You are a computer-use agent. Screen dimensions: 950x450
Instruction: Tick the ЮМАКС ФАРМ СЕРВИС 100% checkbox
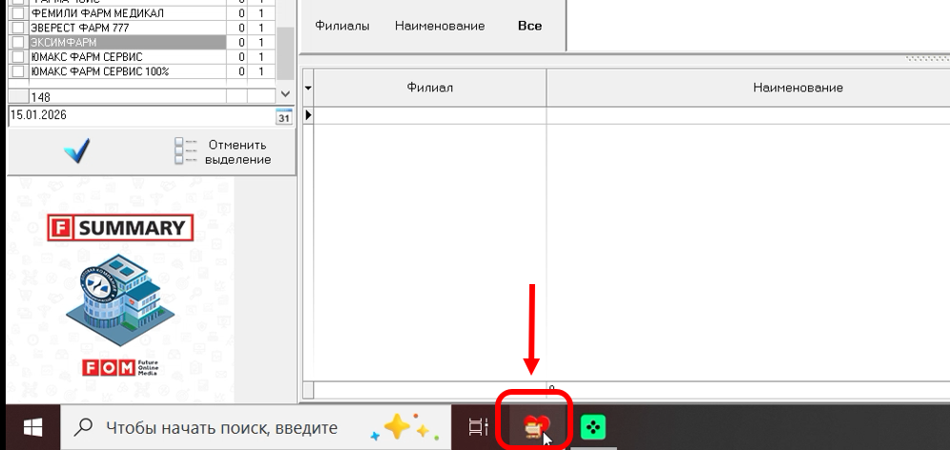(x=18, y=72)
